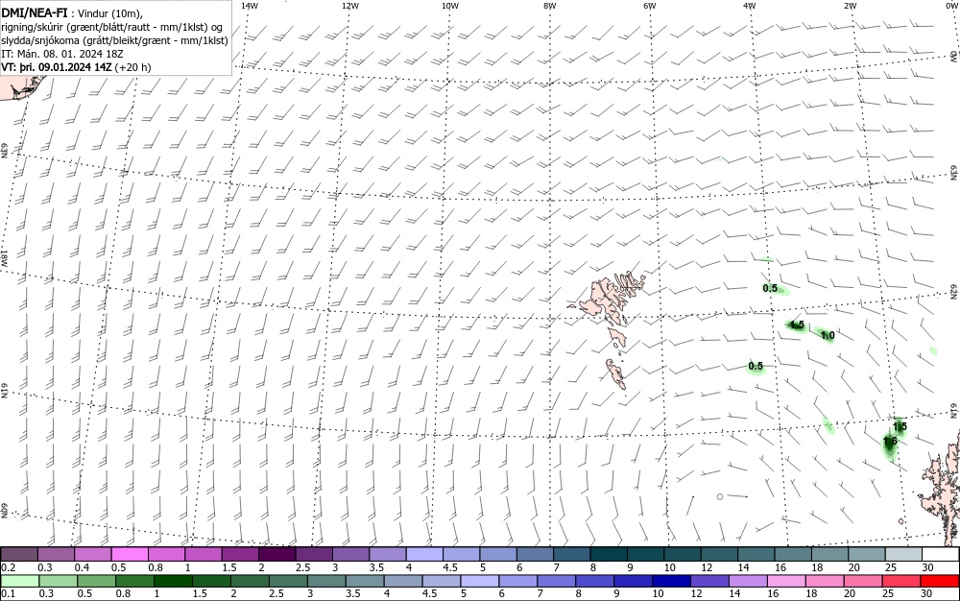
Task: Click the southernmost 0.5 precipitation label
Action: (x=756, y=366)
